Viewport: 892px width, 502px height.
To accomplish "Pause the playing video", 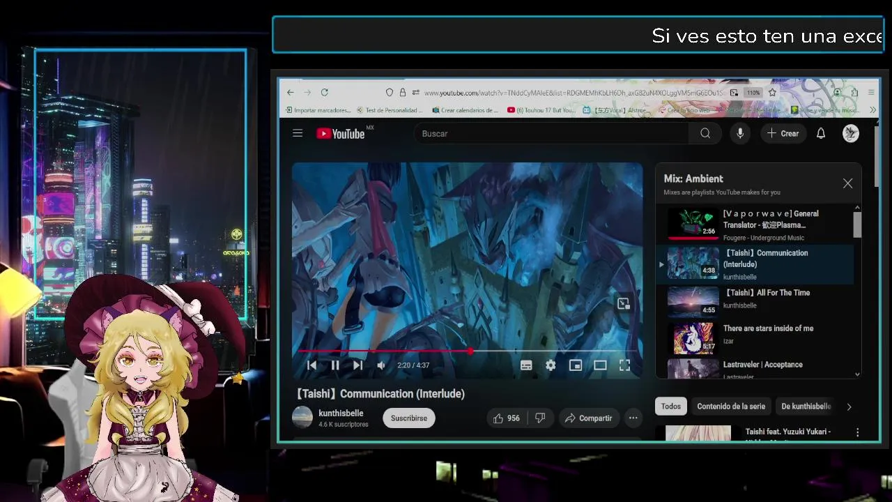I will 335,365.
